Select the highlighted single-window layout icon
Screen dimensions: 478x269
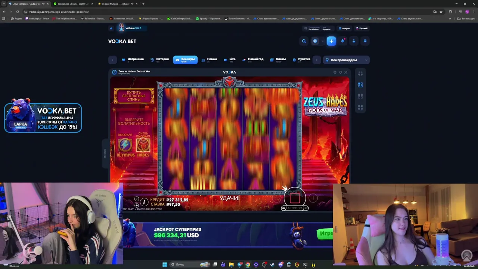(x=360, y=85)
